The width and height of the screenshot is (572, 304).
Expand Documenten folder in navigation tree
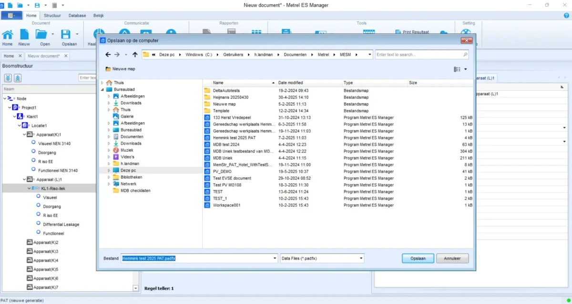[109, 137]
